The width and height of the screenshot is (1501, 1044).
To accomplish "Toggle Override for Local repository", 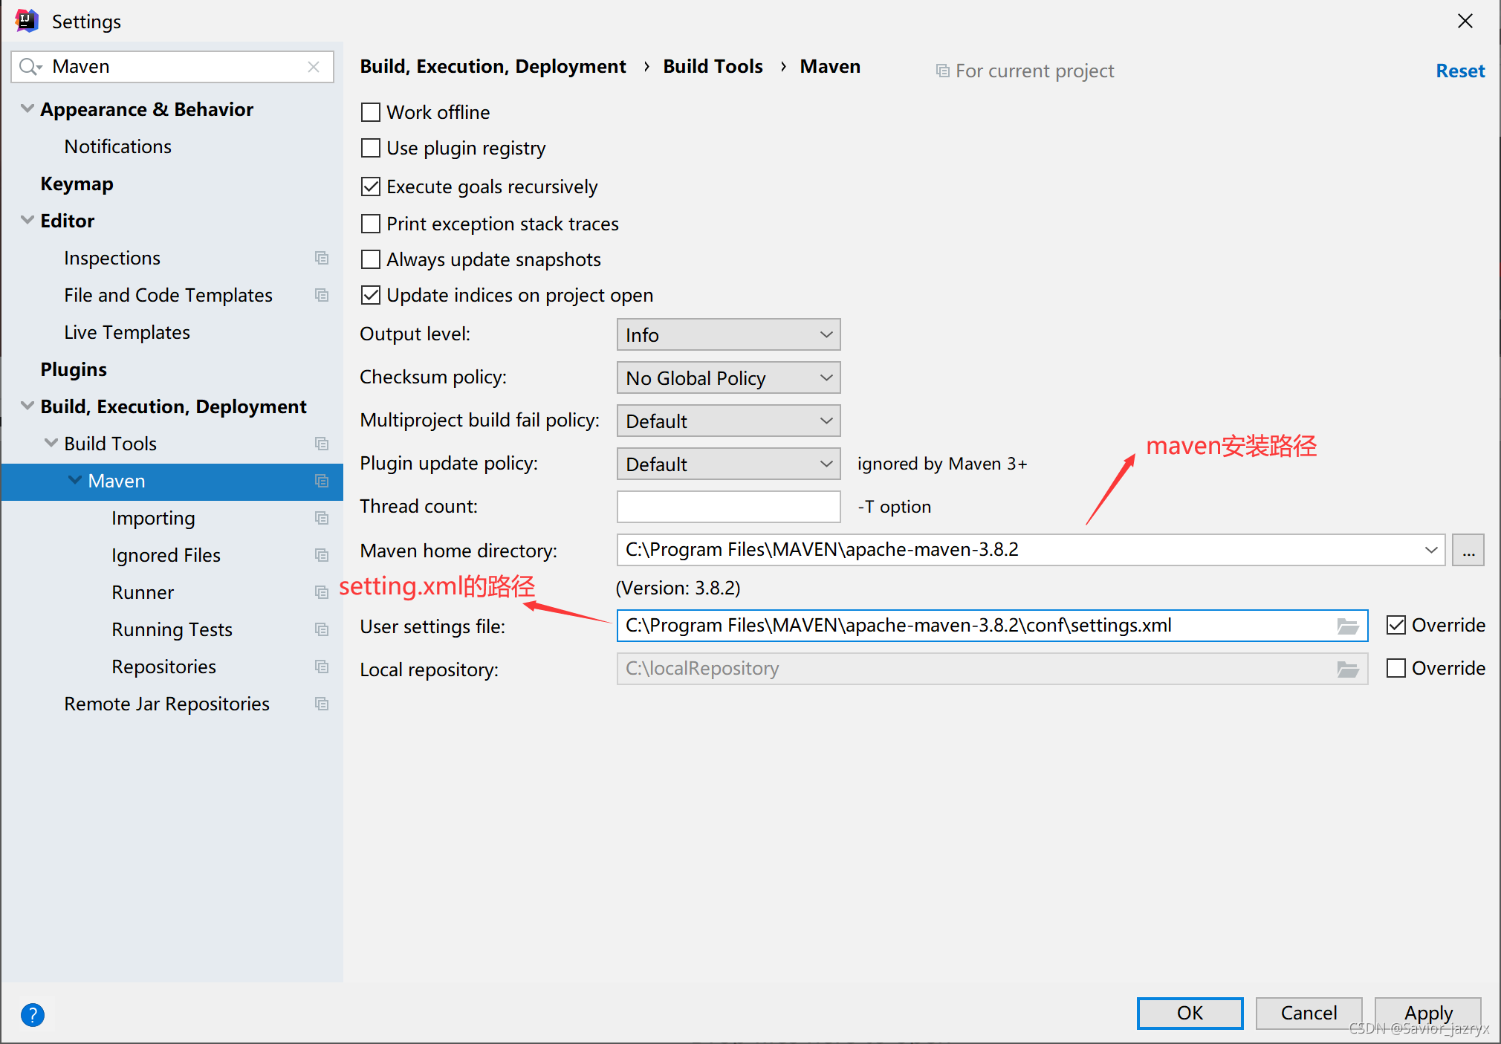I will [x=1396, y=668].
